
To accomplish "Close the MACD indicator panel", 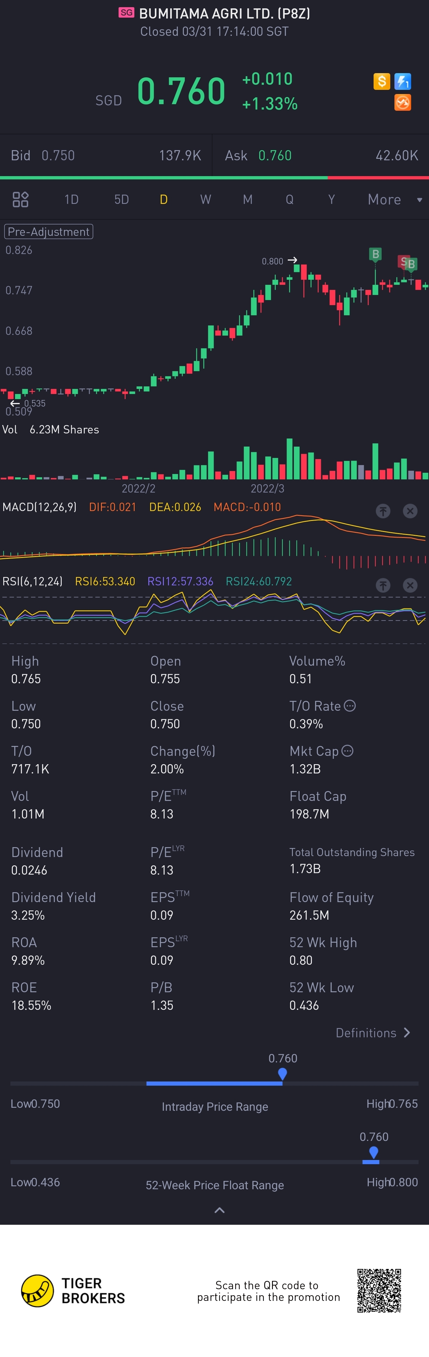I will 410,510.
